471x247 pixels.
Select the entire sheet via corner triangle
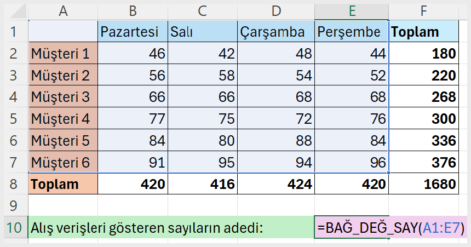pyautogui.click(x=16, y=12)
